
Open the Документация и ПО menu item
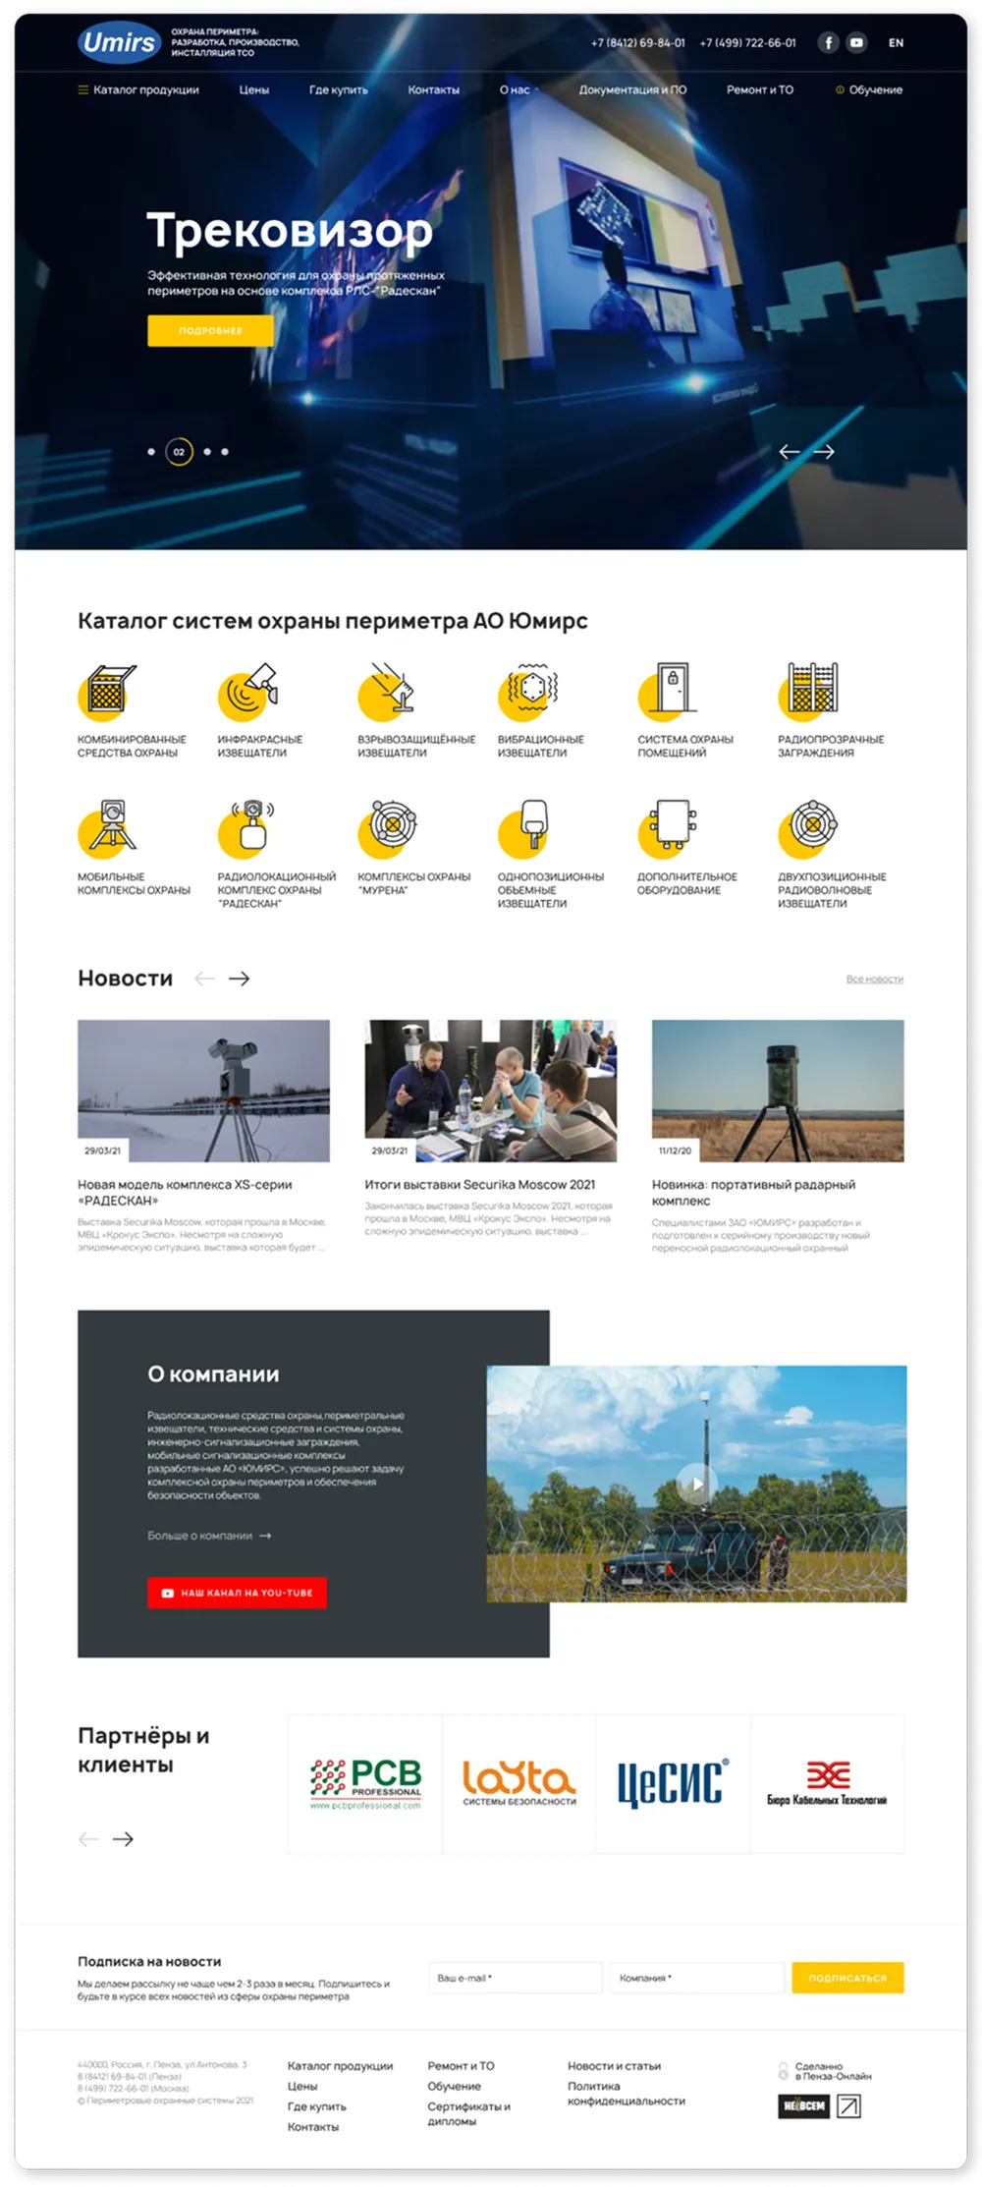pyautogui.click(x=632, y=90)
